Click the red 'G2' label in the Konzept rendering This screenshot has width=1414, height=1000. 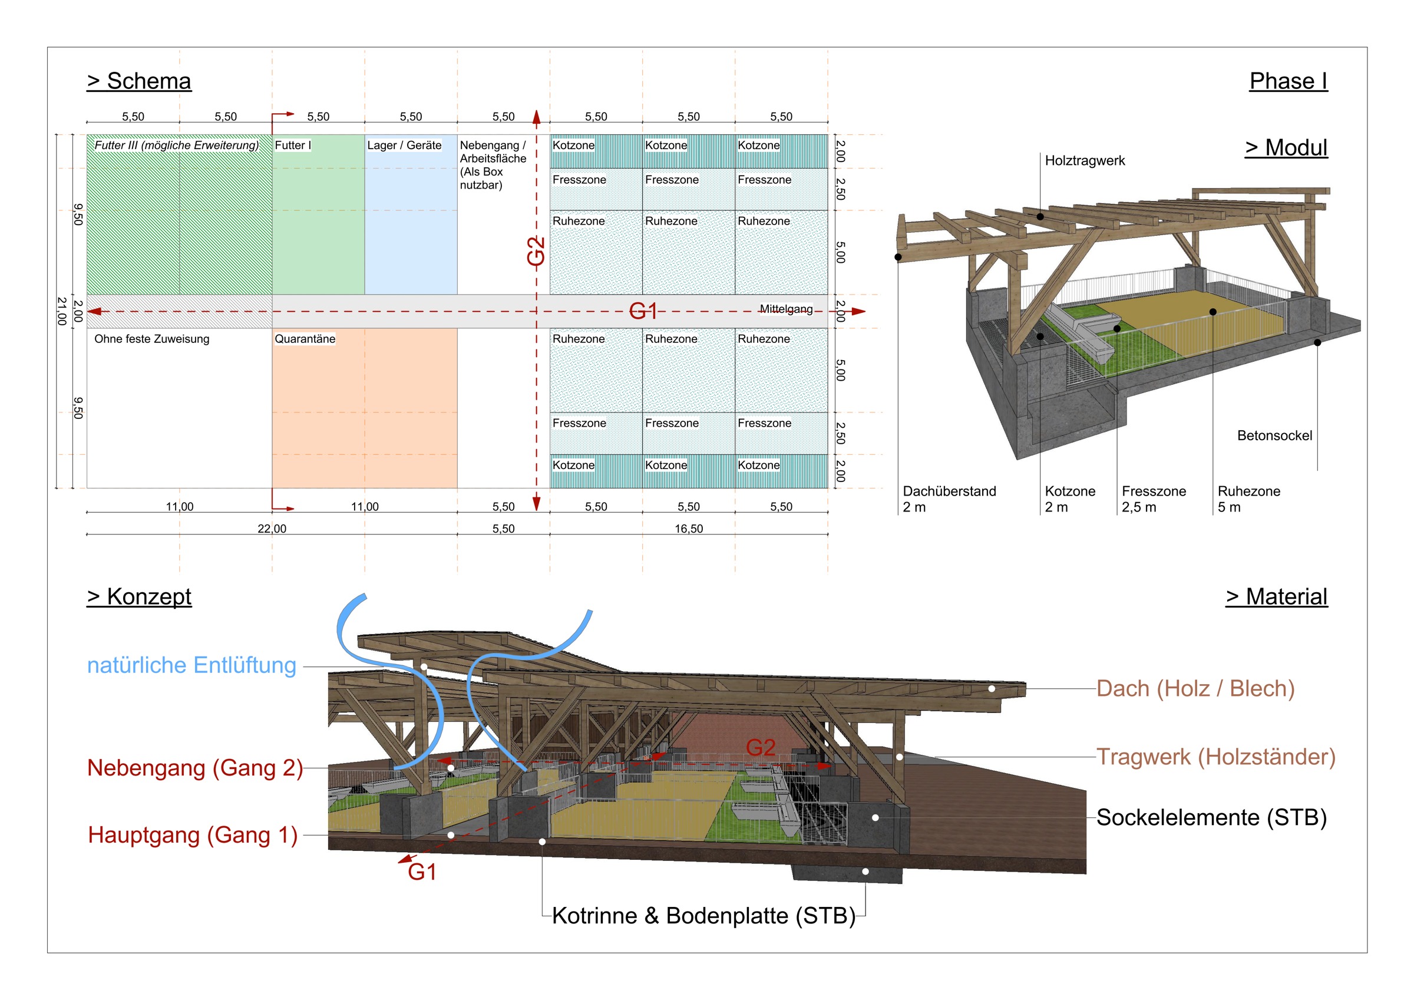coord(761,747)
